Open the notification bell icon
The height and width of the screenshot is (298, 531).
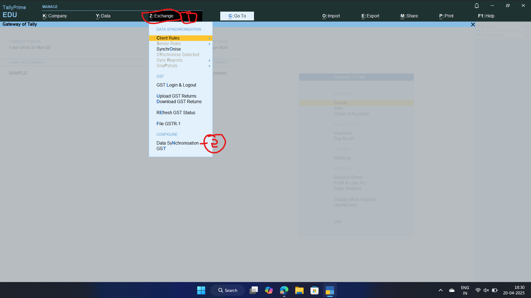(x=477, y=6)
